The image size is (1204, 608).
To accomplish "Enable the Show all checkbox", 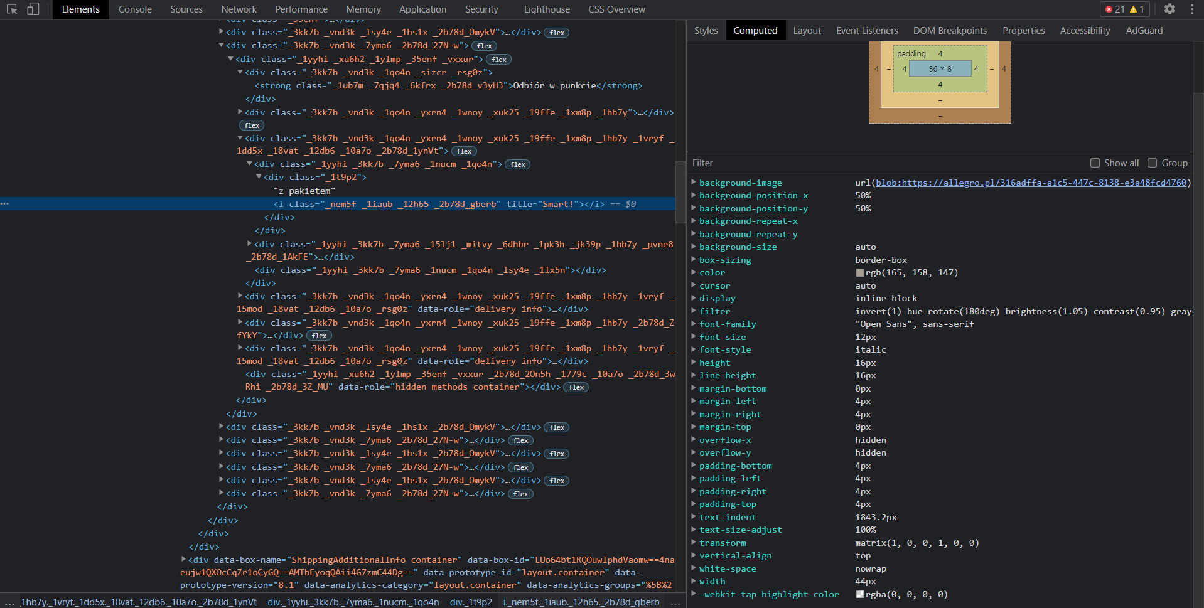I will tap(1094, 163).
